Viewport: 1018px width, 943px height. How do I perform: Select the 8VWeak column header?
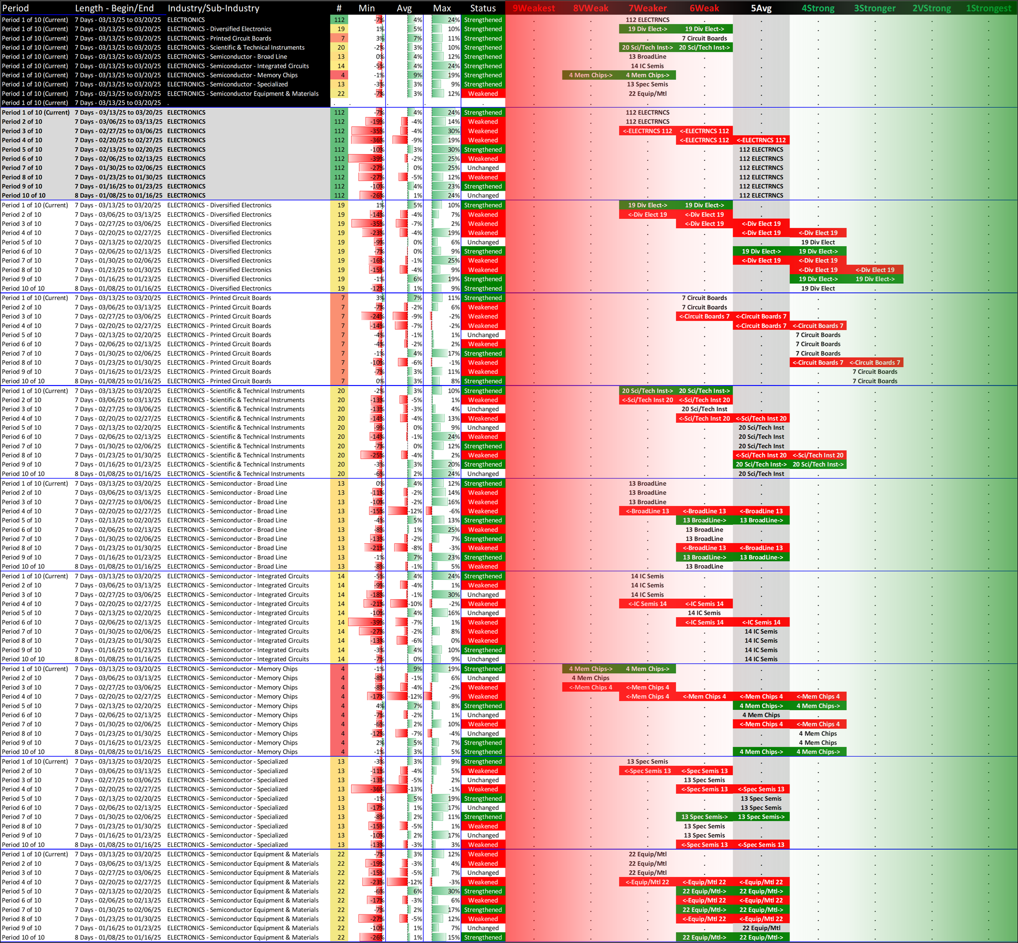tap(590, 8)
